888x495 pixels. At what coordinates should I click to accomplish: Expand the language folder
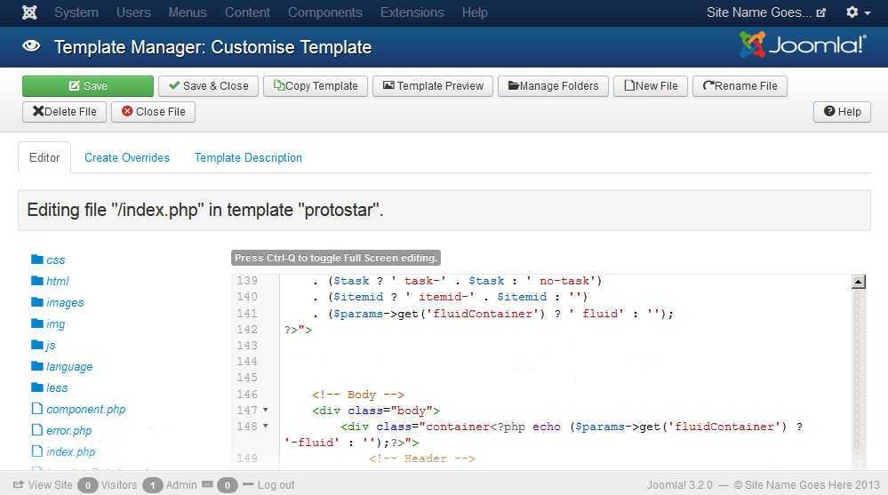62,366
